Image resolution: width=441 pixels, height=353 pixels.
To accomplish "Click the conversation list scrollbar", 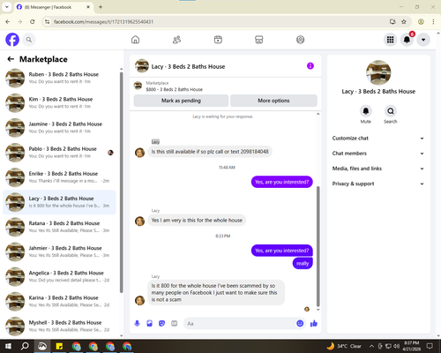I will click(121, 183).
